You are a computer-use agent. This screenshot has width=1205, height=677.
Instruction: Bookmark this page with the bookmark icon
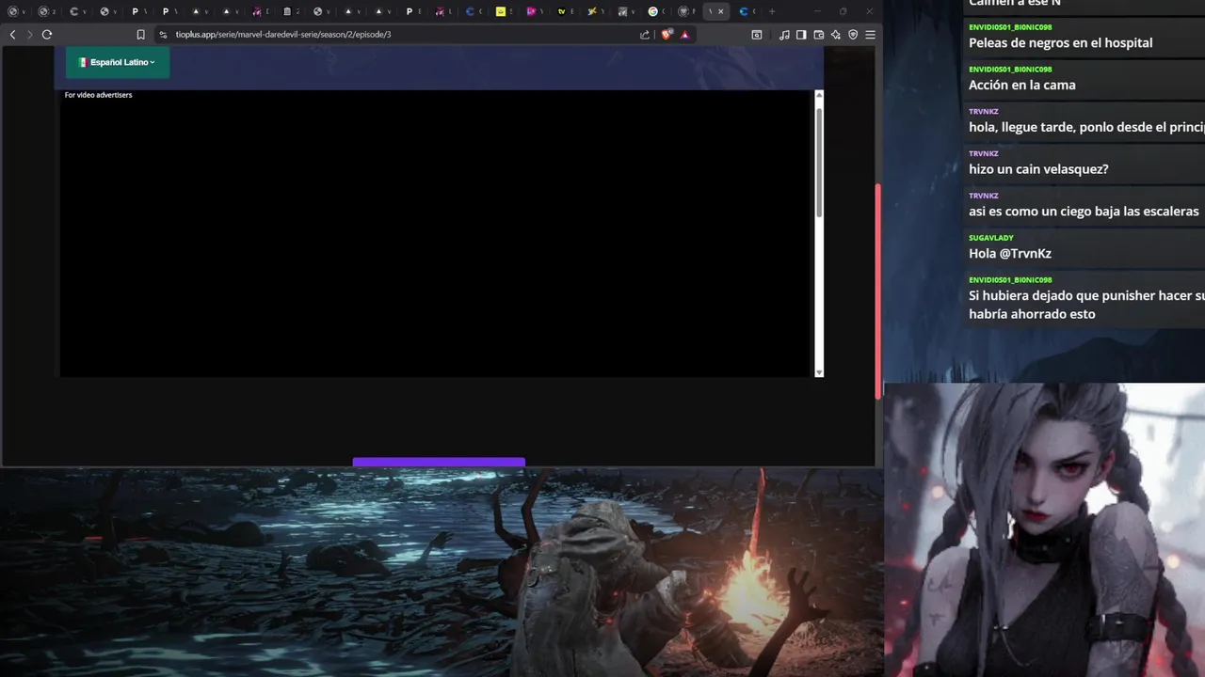140,35
